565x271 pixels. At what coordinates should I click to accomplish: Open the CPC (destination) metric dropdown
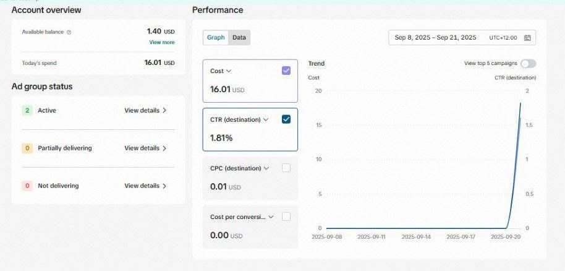pyautogui.click(x=266, y=168)
